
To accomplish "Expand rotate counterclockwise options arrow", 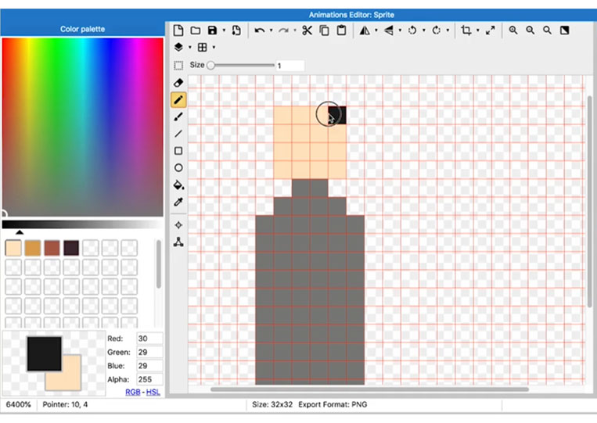I will click(424, 30).
